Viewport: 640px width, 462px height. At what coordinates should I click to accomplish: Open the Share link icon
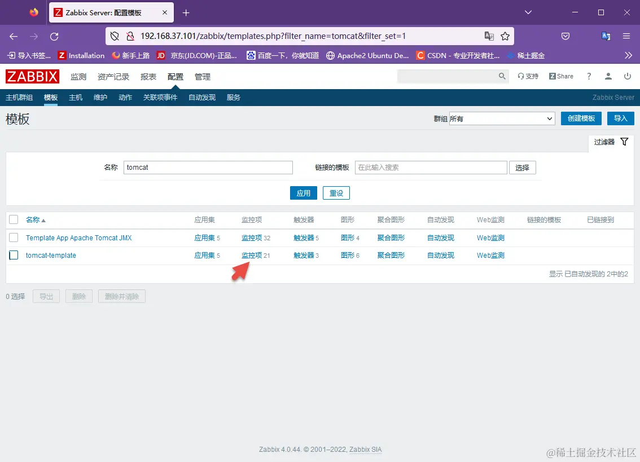pos(561,76)
